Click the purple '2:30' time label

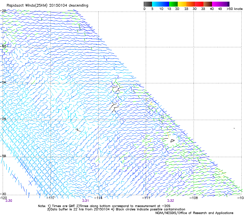(9, 201)
